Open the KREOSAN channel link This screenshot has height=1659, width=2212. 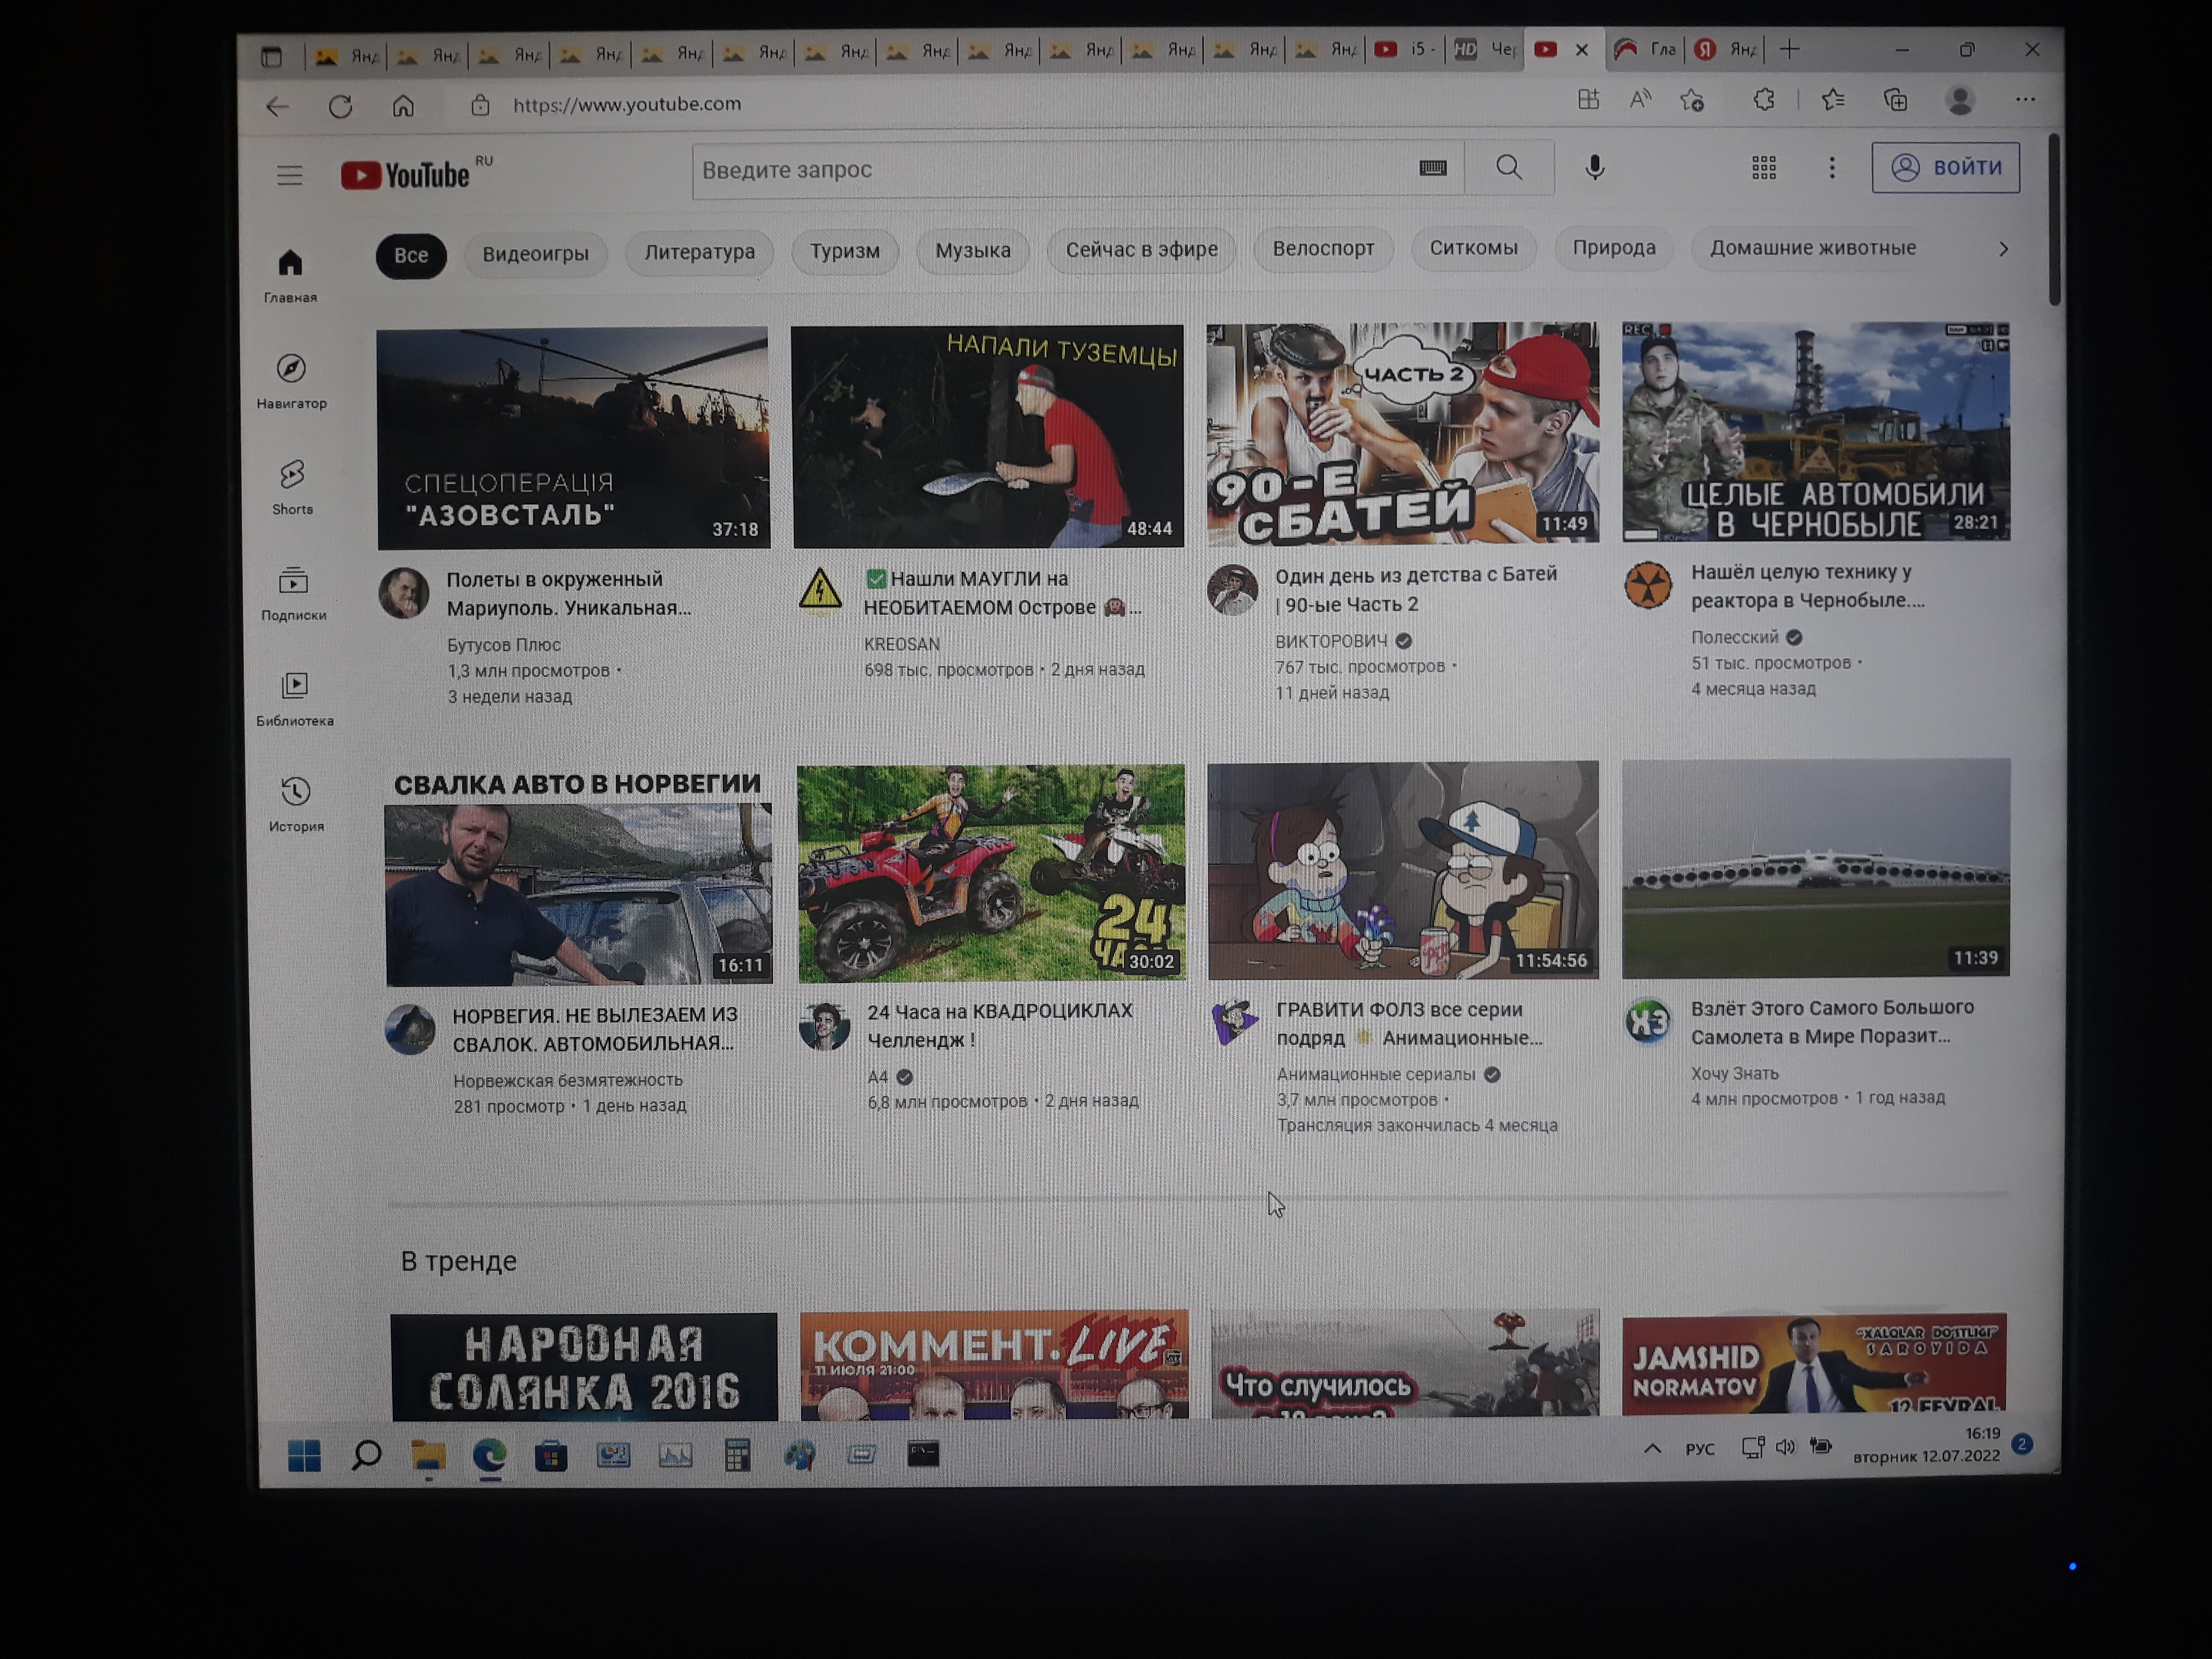coord(901,644)
